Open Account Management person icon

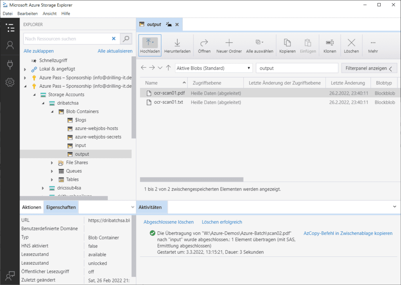coord(10,45)
